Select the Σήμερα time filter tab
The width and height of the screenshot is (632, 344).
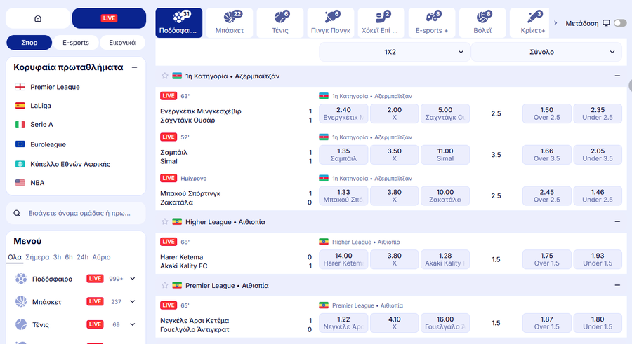click(x=37, y=257)
